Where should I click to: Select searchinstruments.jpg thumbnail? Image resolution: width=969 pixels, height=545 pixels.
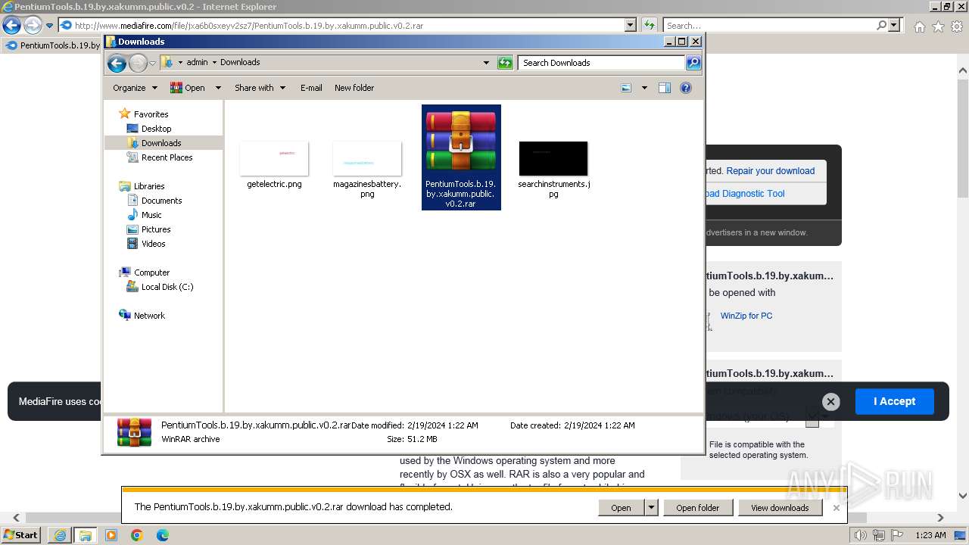(x=553, y=170)
